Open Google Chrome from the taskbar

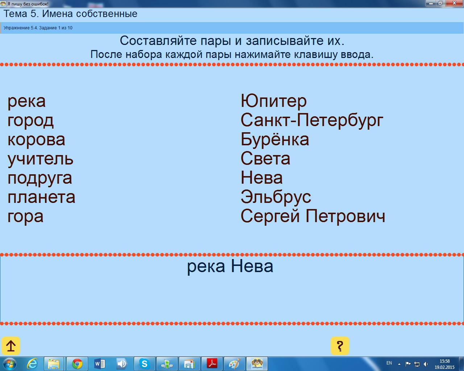point(77,364)
